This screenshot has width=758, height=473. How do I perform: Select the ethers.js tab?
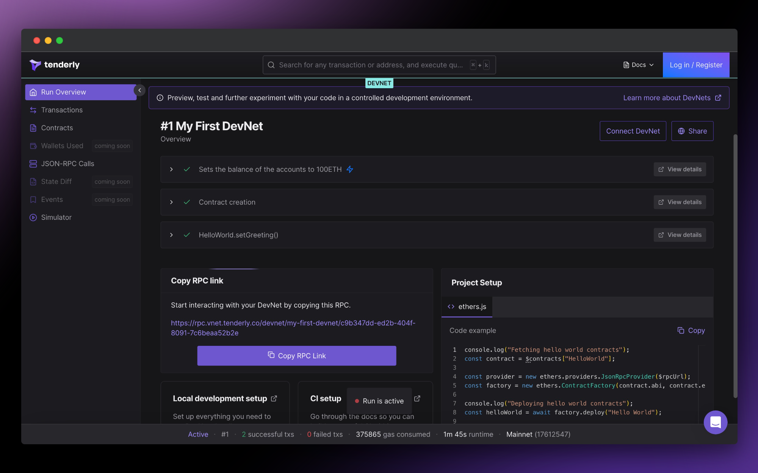click(x=467, y=307)
